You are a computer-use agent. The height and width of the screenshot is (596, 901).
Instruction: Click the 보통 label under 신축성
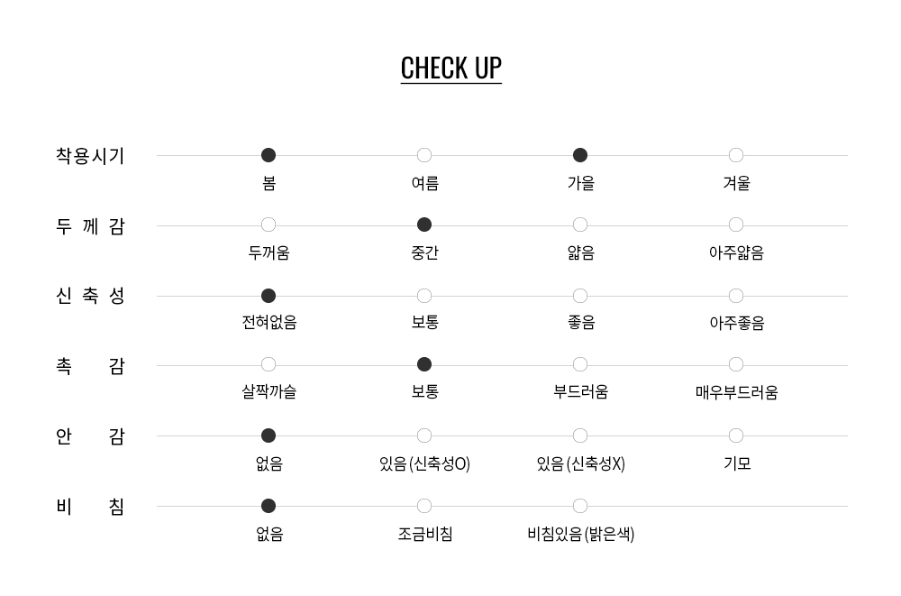424,322
